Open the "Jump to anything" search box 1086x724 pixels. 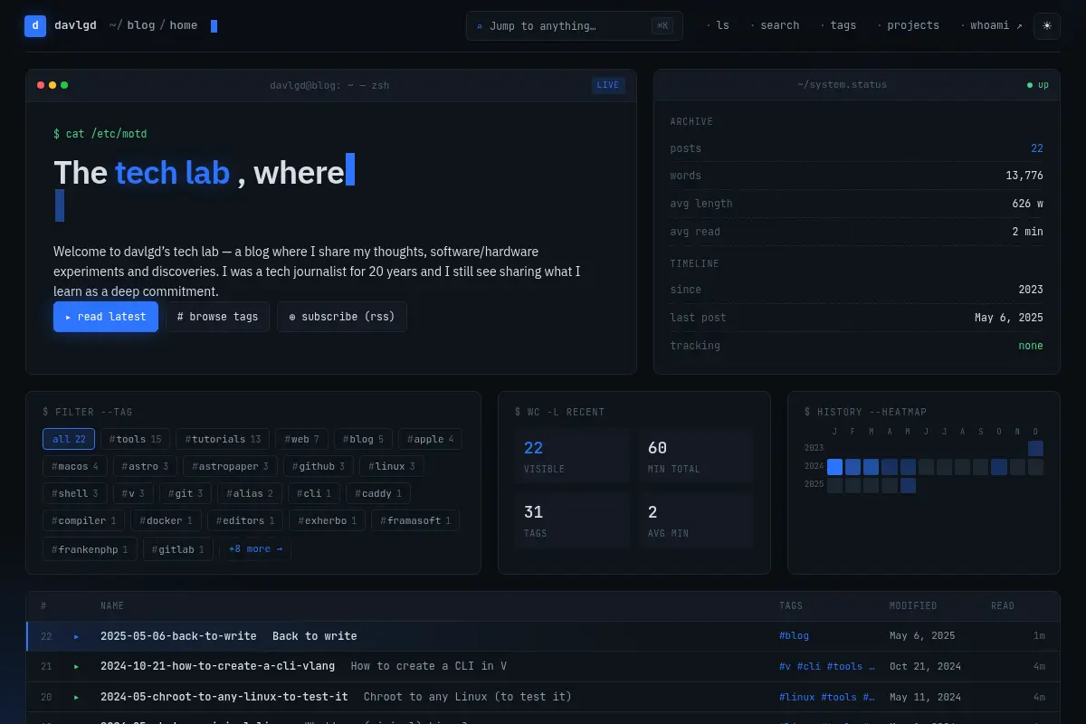(x=575, y=25)
